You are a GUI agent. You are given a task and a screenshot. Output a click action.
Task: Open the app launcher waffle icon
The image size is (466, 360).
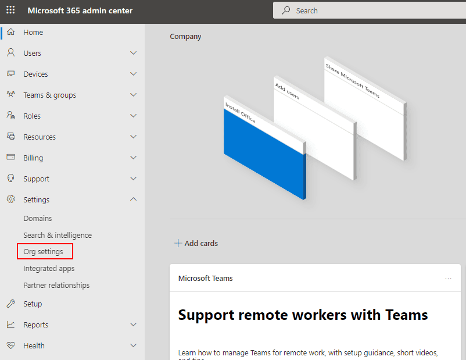click(10, 10)
